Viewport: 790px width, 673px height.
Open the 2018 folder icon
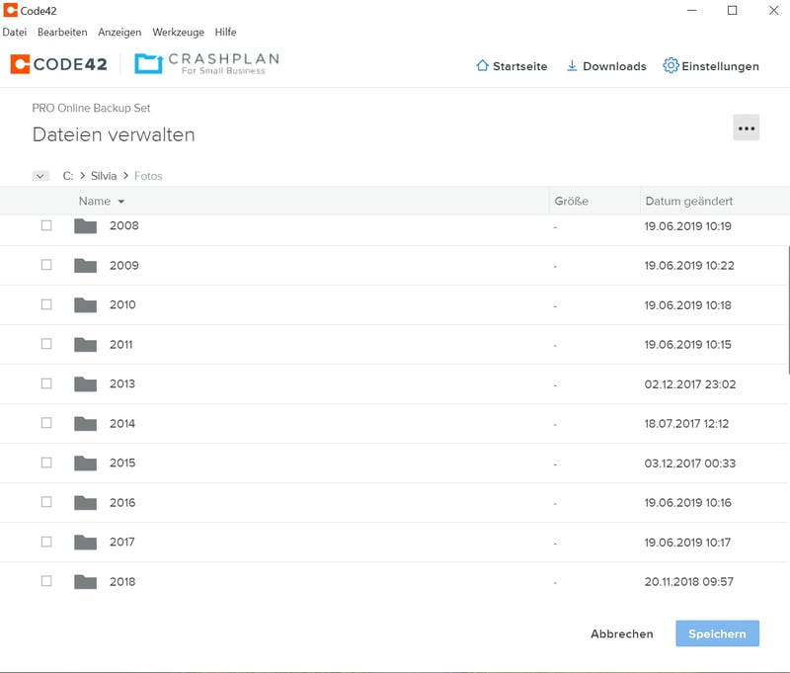click(86, 582)
